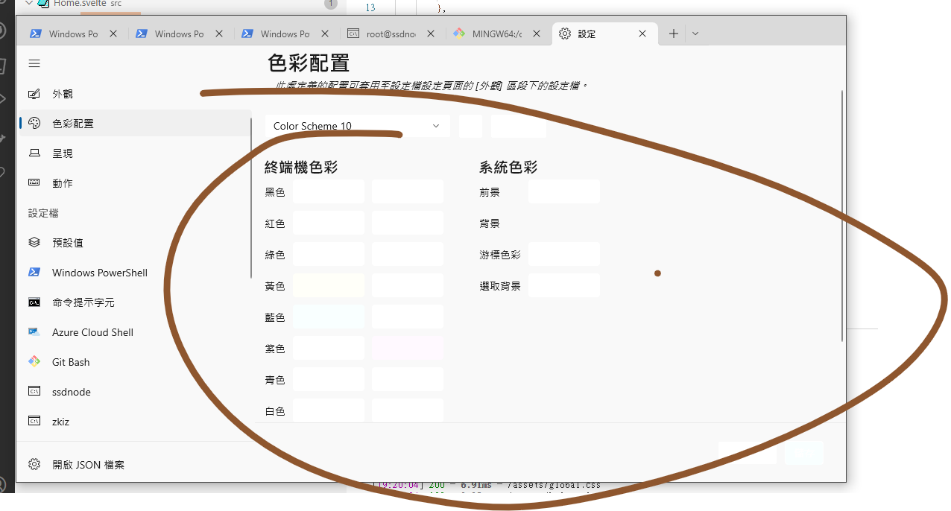Open a new terminal tab with plus
The image size is (951, 511).
coord(673,34)
